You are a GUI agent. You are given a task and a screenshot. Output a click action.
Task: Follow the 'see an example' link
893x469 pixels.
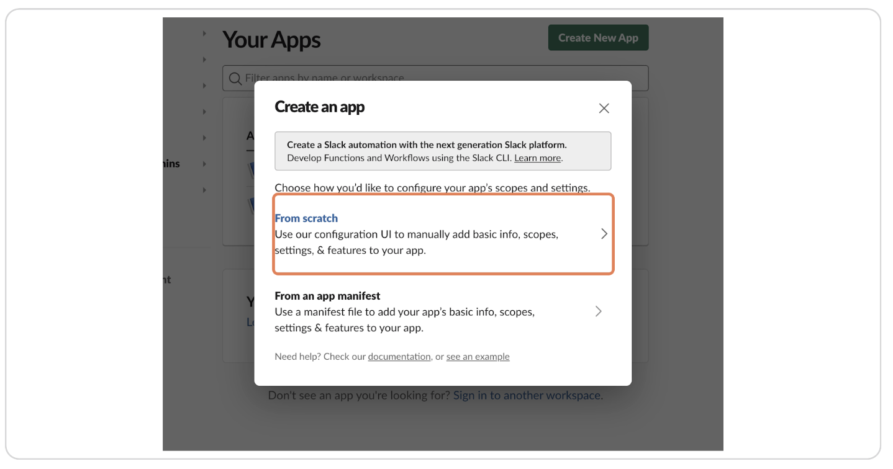click(x=478, y=357)
